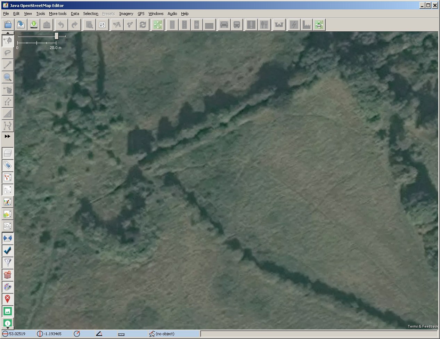The width and height of the screenshot is (440, 339).
Task: Open the File menu
Action: (6, 14)
